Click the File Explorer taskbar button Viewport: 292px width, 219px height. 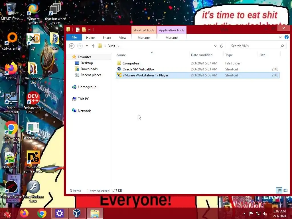95,213
